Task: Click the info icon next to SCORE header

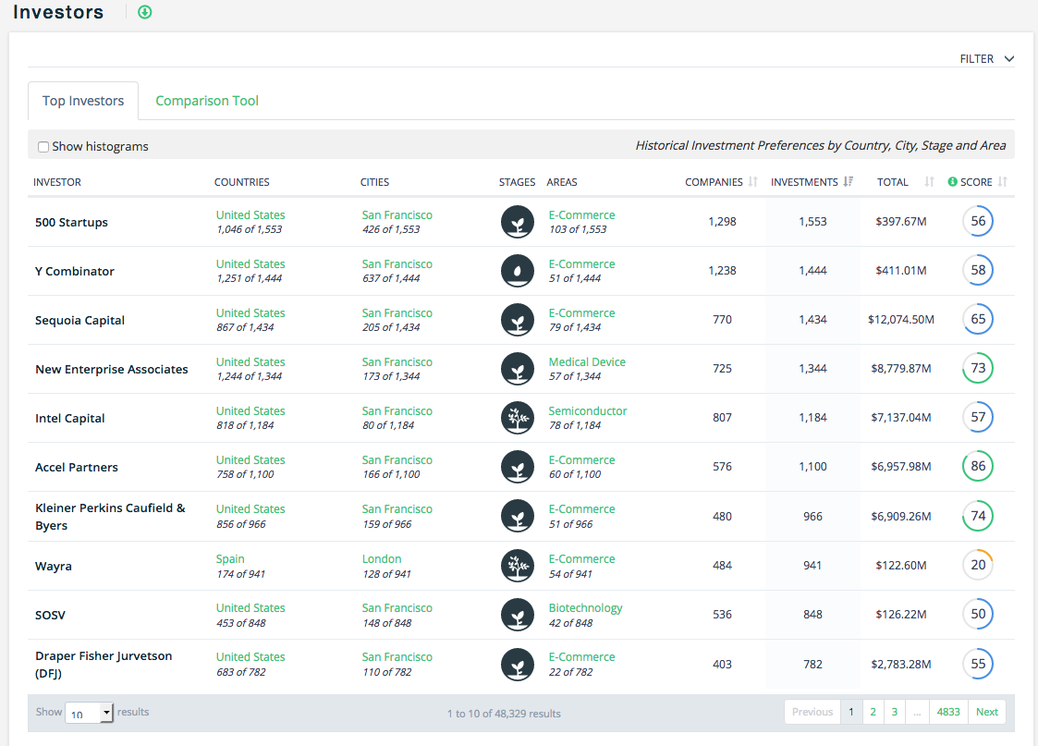Action: (x=952, y=181)
